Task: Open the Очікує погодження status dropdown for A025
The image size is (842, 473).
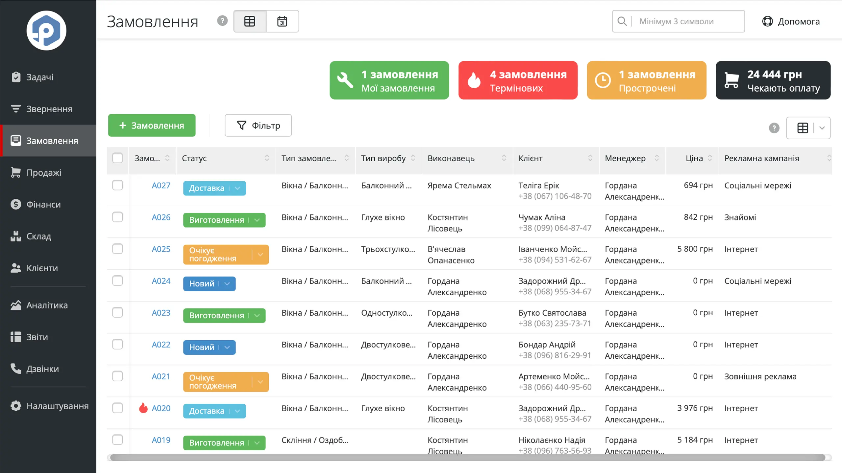Action: point(260,255)
